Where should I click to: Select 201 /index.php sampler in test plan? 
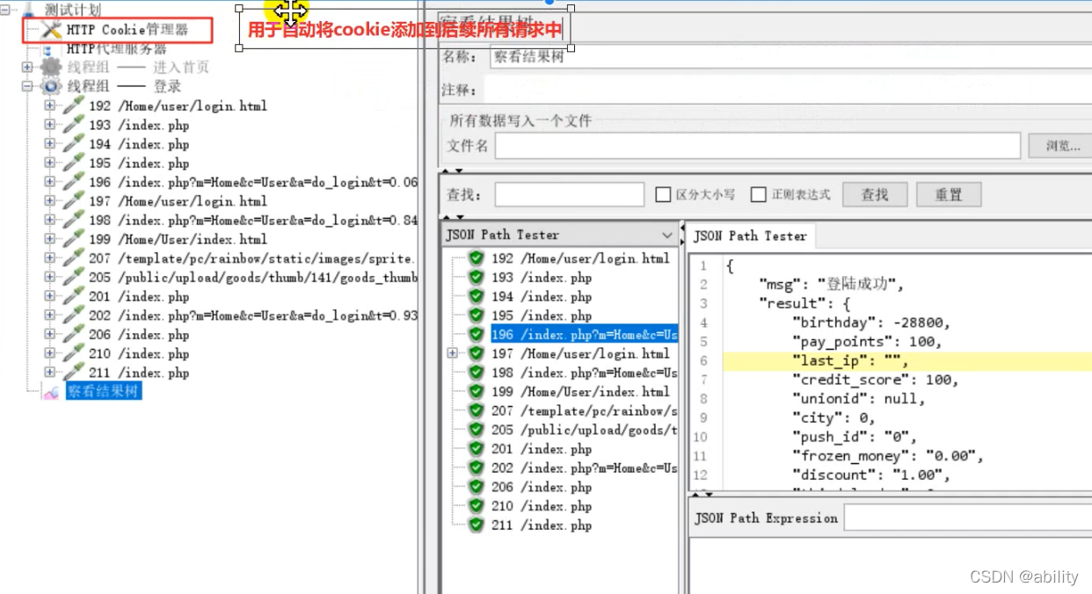pos(139,296)
